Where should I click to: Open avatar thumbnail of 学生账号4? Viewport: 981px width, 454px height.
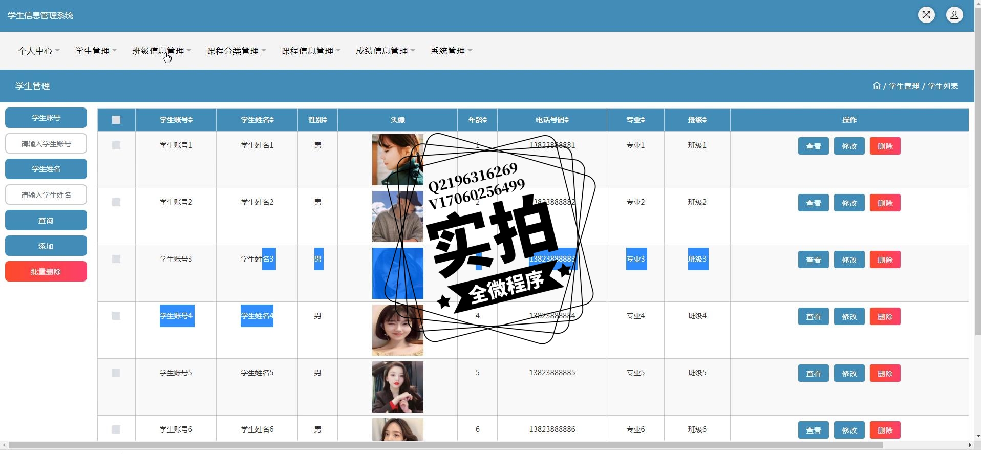coord(398,330)
